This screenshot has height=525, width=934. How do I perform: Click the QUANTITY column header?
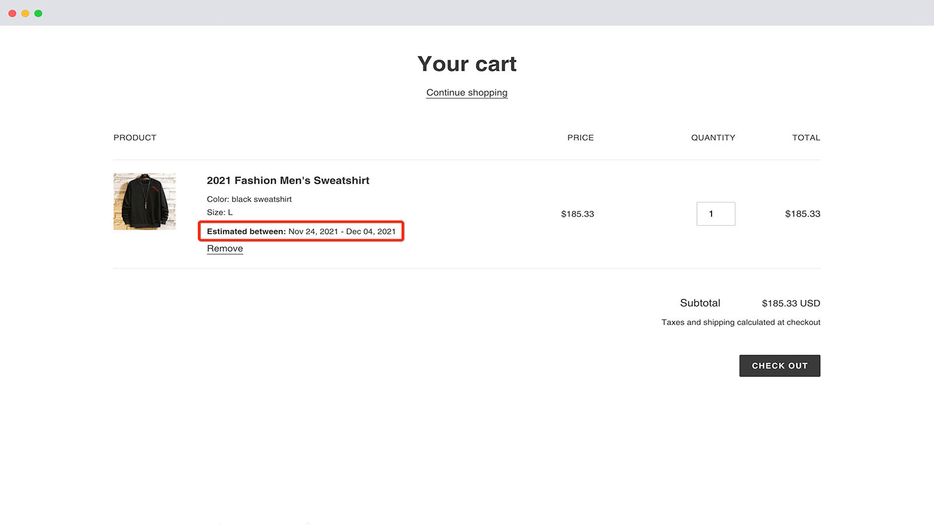[713, 138]
